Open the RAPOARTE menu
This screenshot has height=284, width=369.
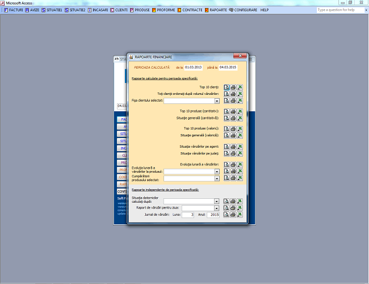point(216,10)
